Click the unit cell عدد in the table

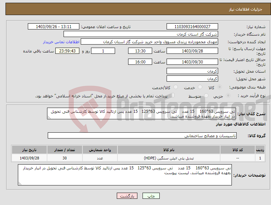point(100,158)
